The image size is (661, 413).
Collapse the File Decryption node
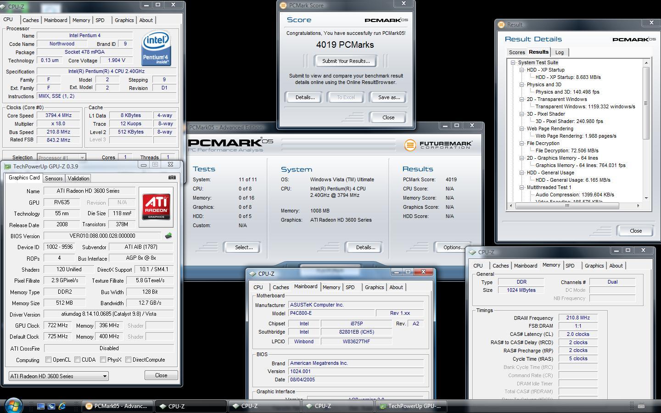522,143
